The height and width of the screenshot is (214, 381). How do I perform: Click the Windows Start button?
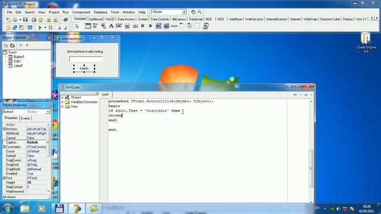click(x=7, y=209)
